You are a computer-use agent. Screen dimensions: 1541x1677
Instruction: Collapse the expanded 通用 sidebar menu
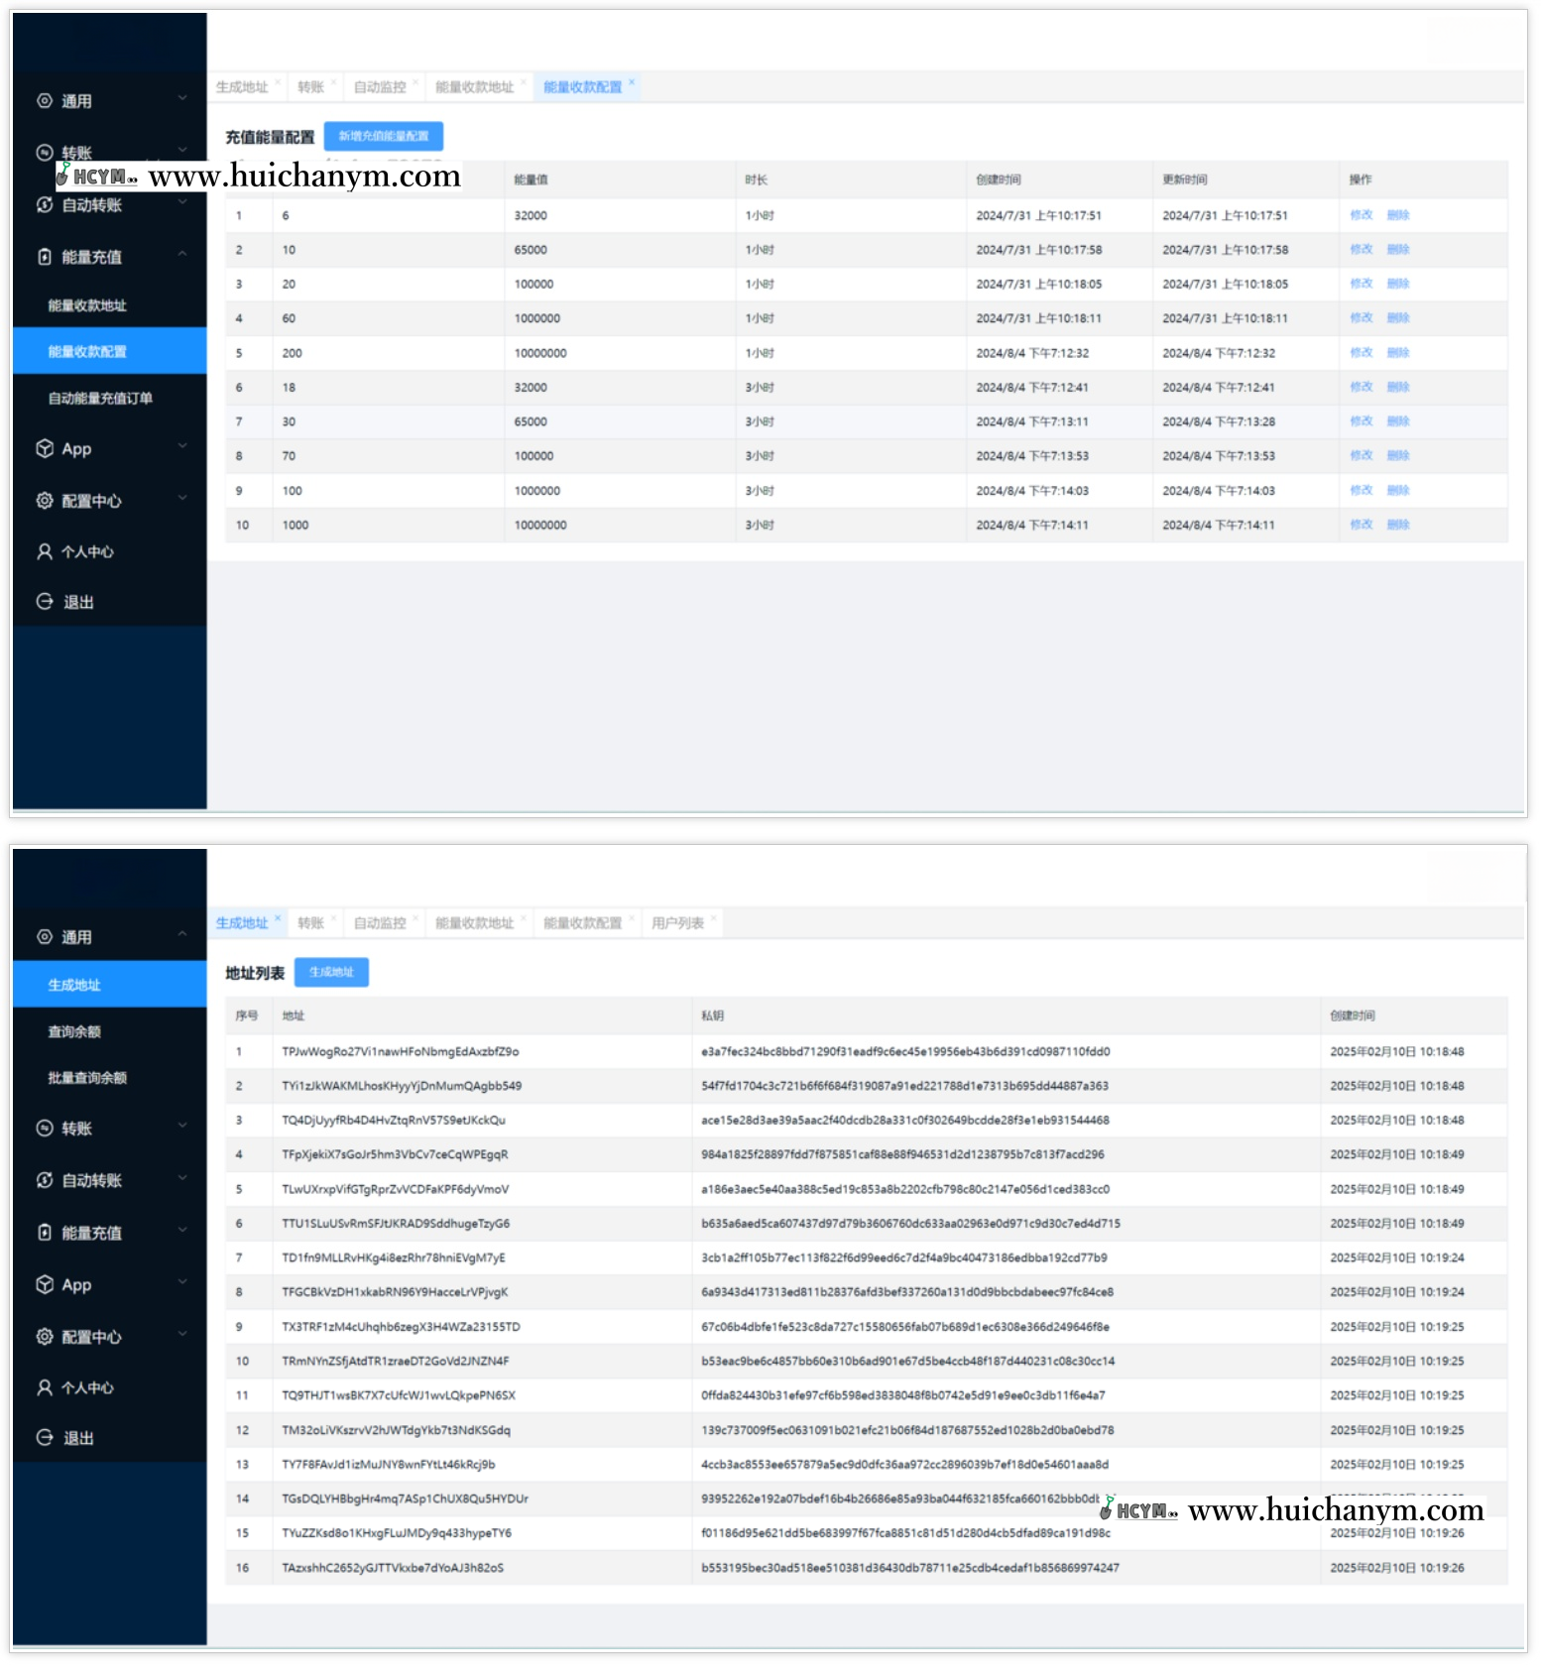182,935
